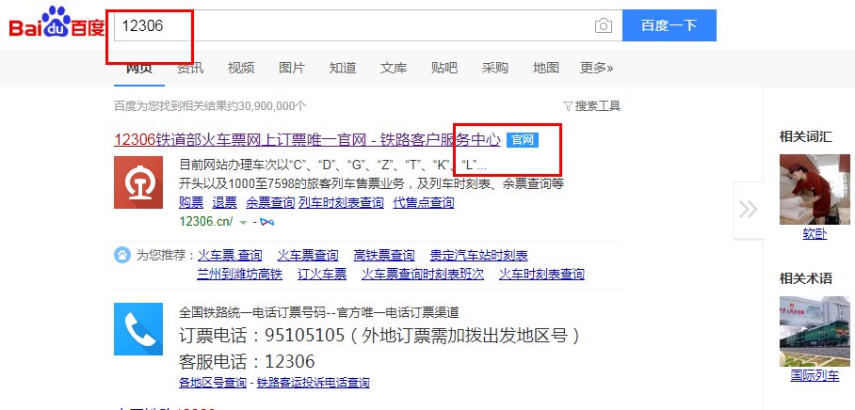Open the 订火车票 recommendation

click(322, 274)
